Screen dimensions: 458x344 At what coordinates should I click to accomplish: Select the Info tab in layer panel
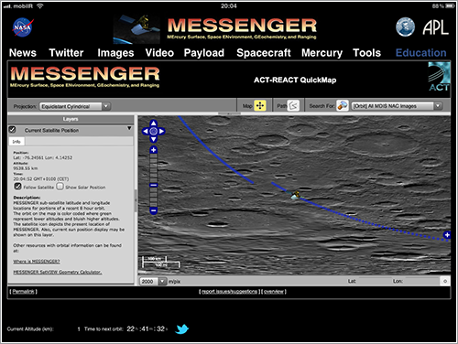coord(16,142)
